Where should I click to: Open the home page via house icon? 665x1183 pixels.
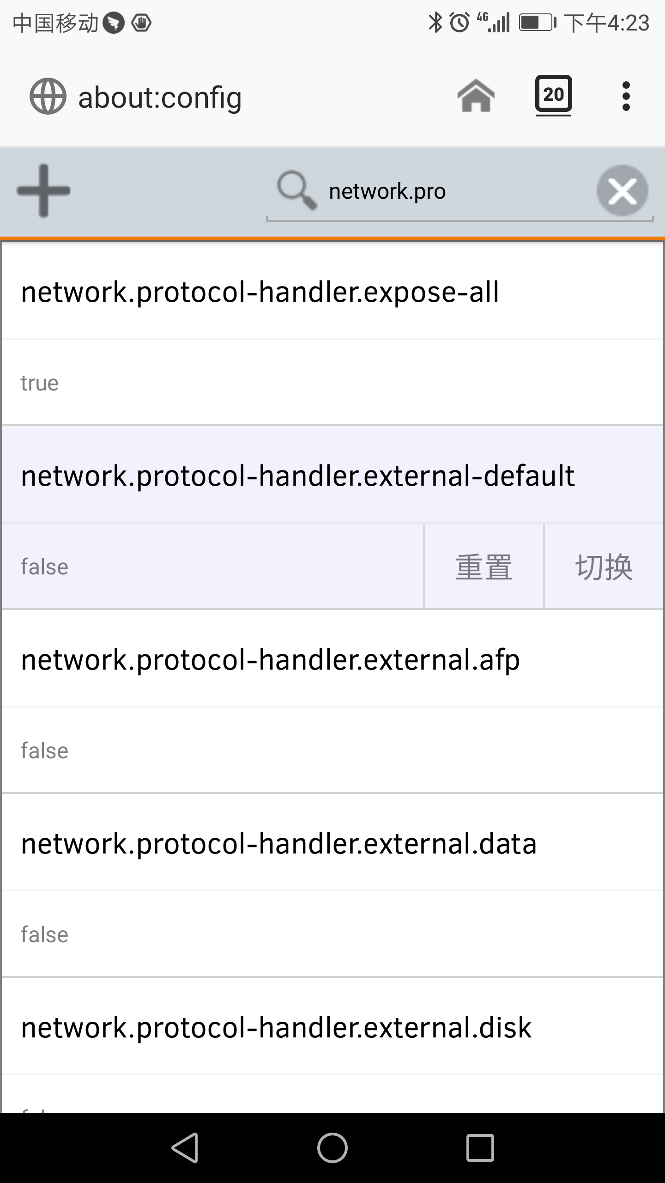[x=476, y=96]
